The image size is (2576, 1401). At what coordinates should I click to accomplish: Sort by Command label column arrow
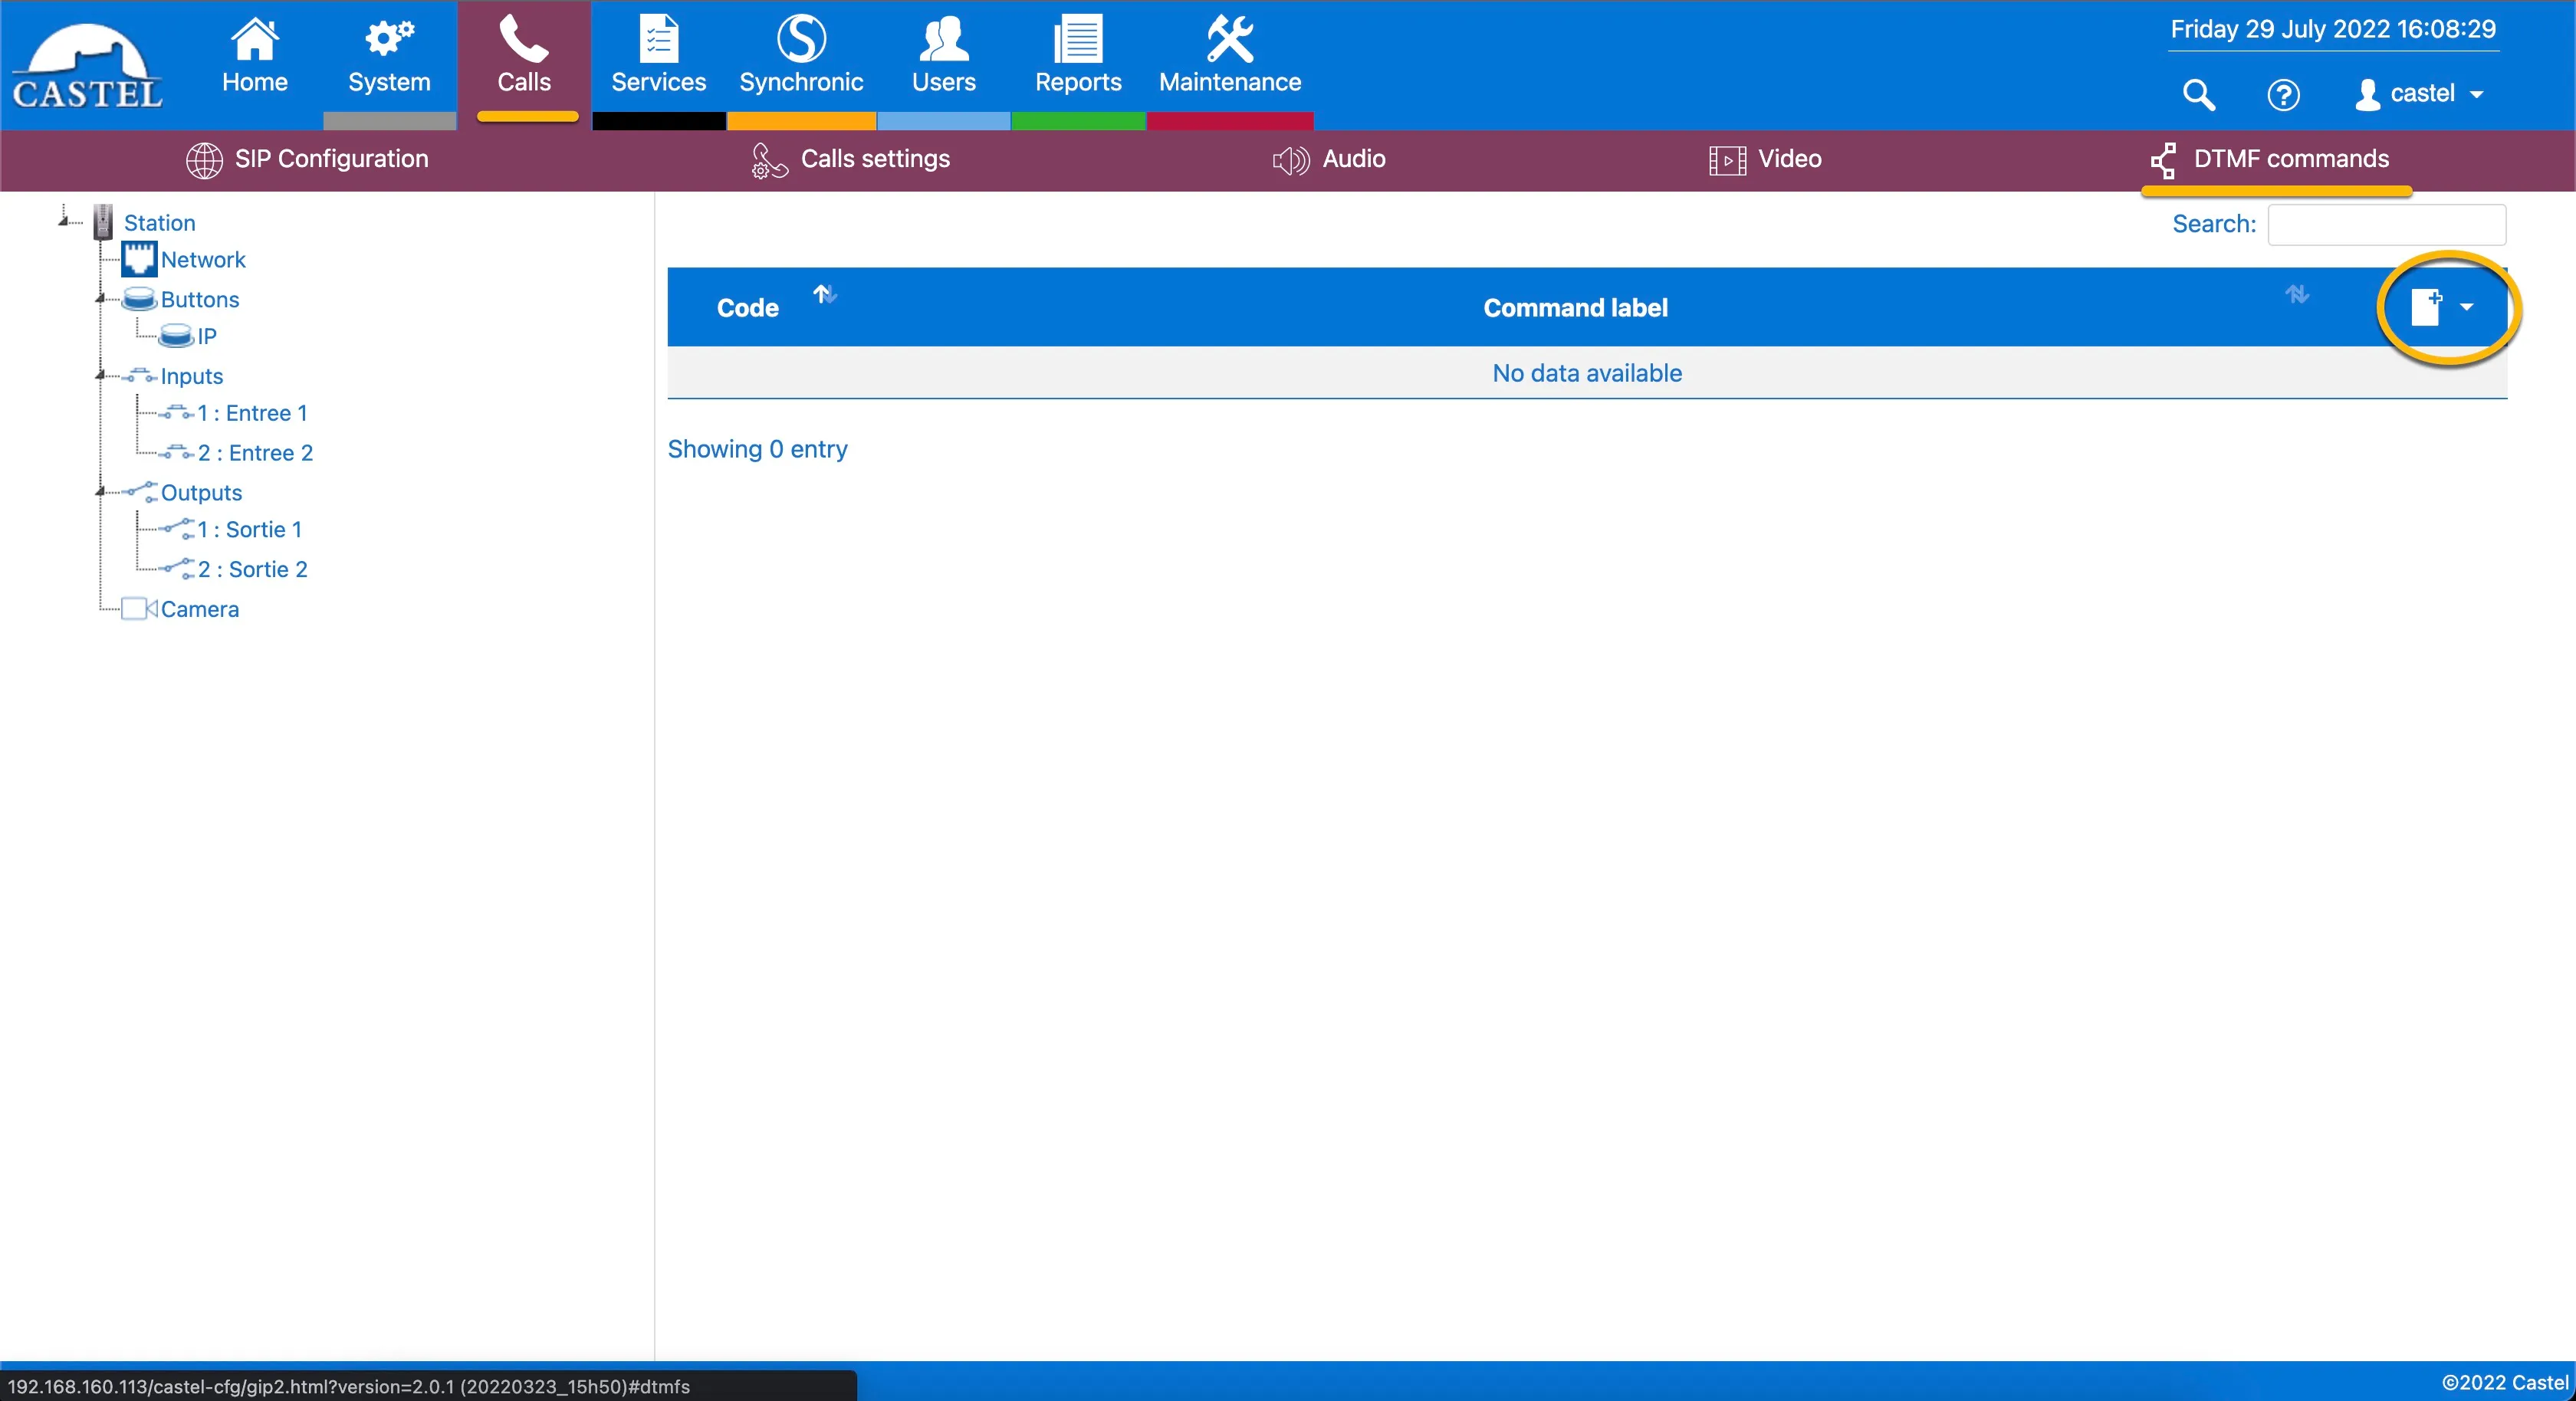2297,294
